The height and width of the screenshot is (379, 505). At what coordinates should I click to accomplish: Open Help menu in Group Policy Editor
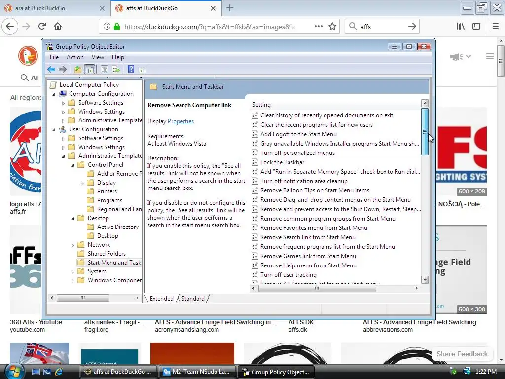(118, 57)
